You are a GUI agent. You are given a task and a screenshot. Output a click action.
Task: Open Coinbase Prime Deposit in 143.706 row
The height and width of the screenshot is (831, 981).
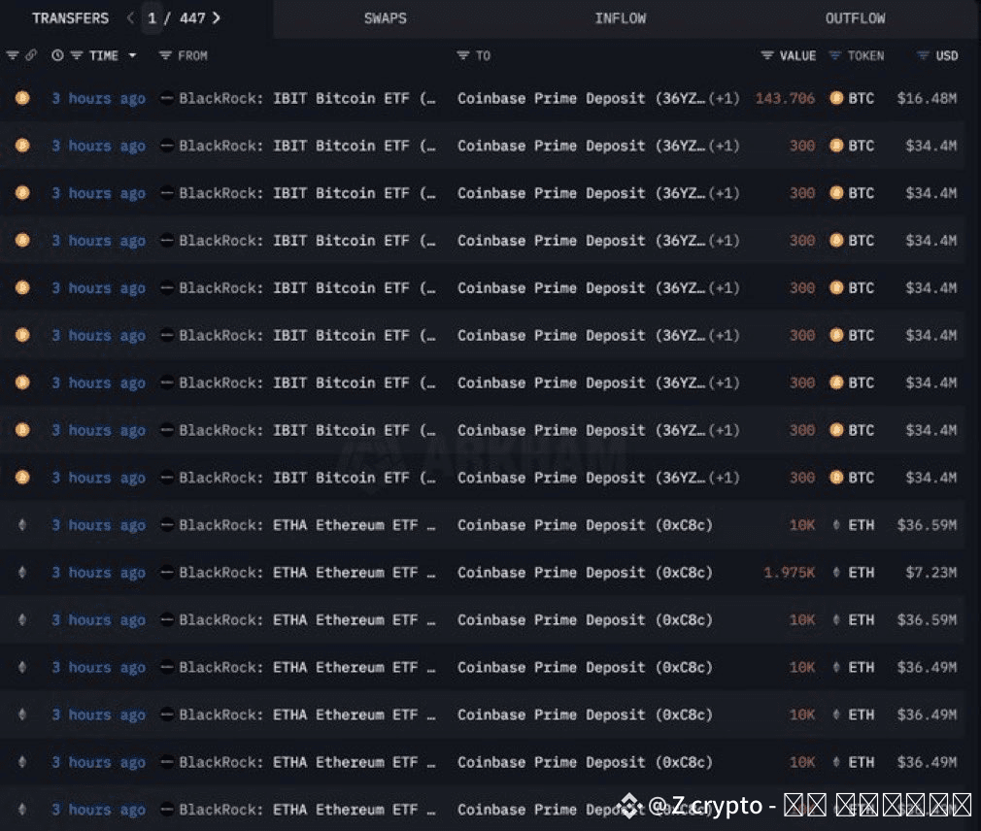[x=582, y=98]
